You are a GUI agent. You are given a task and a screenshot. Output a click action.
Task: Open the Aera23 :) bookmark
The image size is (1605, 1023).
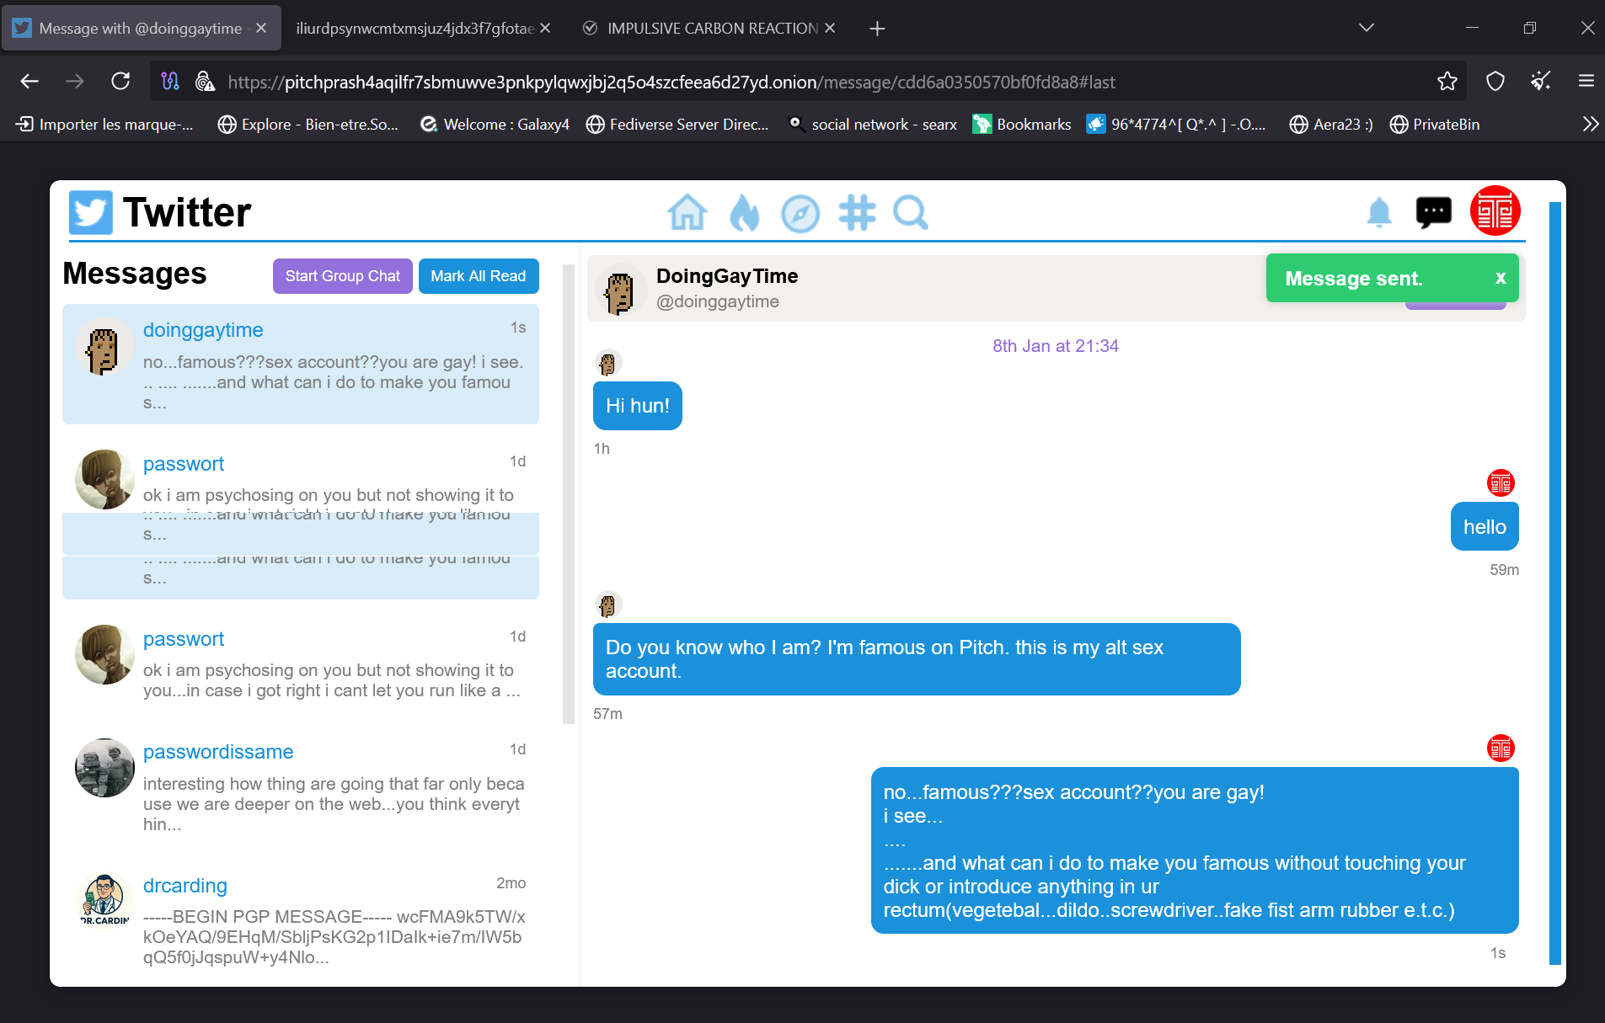(1331, 125)
